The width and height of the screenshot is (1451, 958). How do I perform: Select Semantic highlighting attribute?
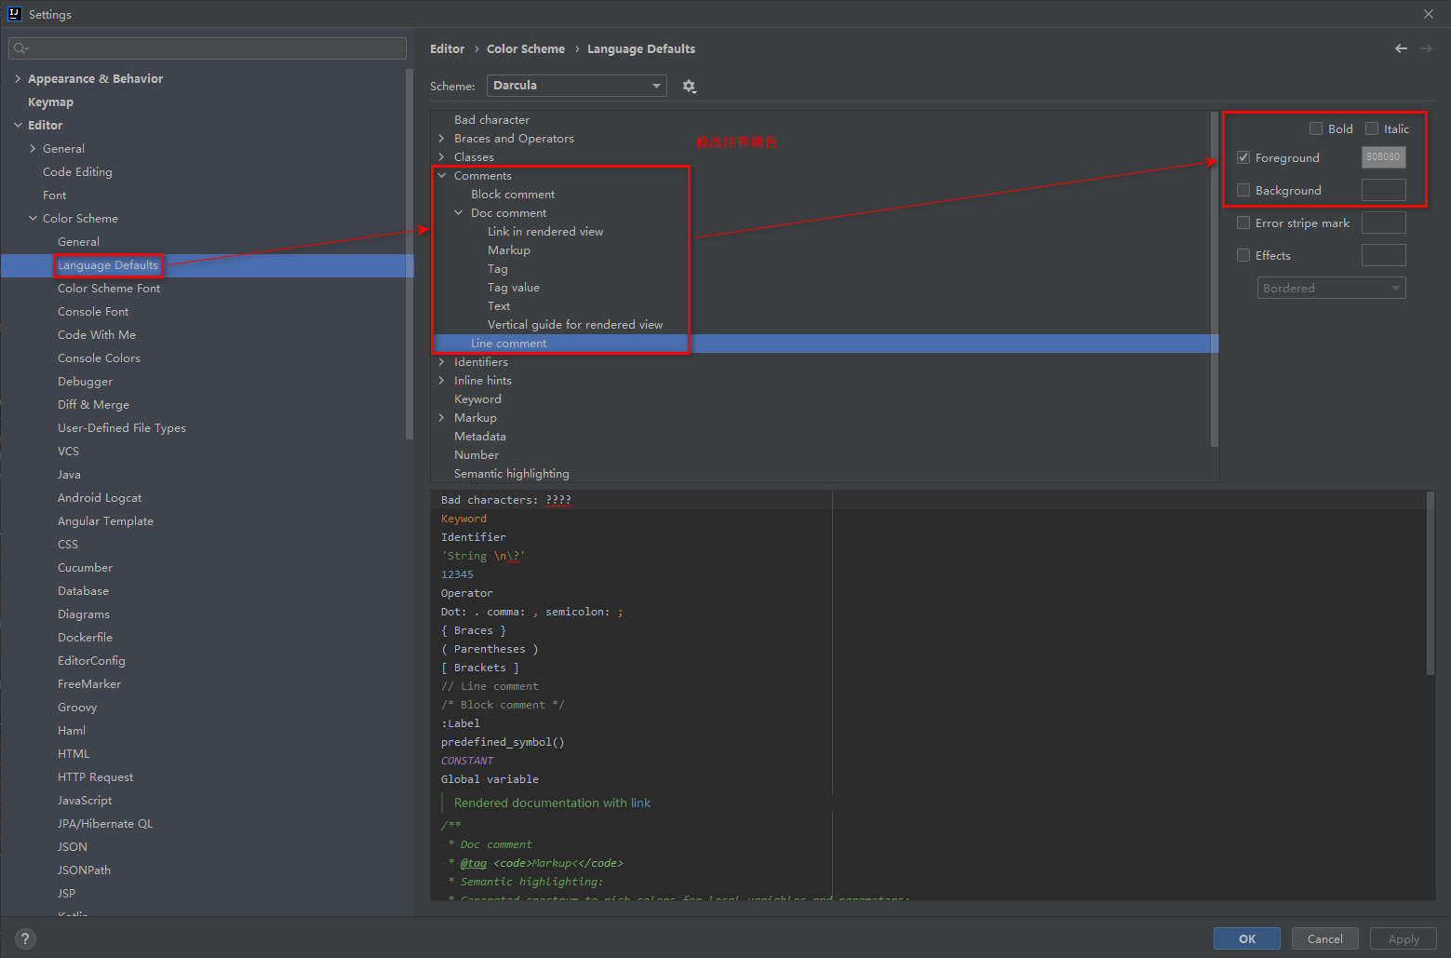tap(512, 474)
